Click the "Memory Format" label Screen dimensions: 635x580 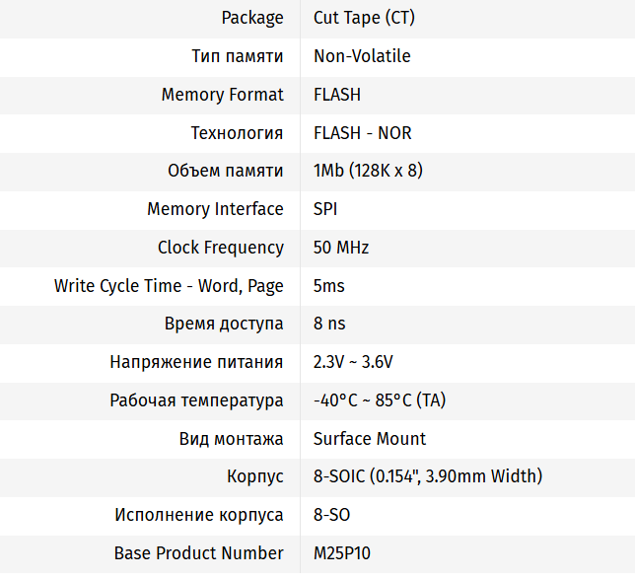pyautogui.click(x=222, y=95)
